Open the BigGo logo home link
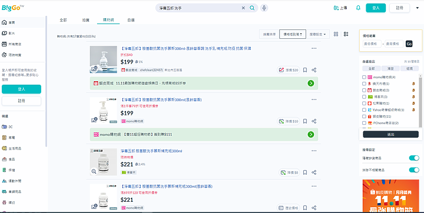Image resolution: width=424 pixels, height=213 pixels. 13,8
